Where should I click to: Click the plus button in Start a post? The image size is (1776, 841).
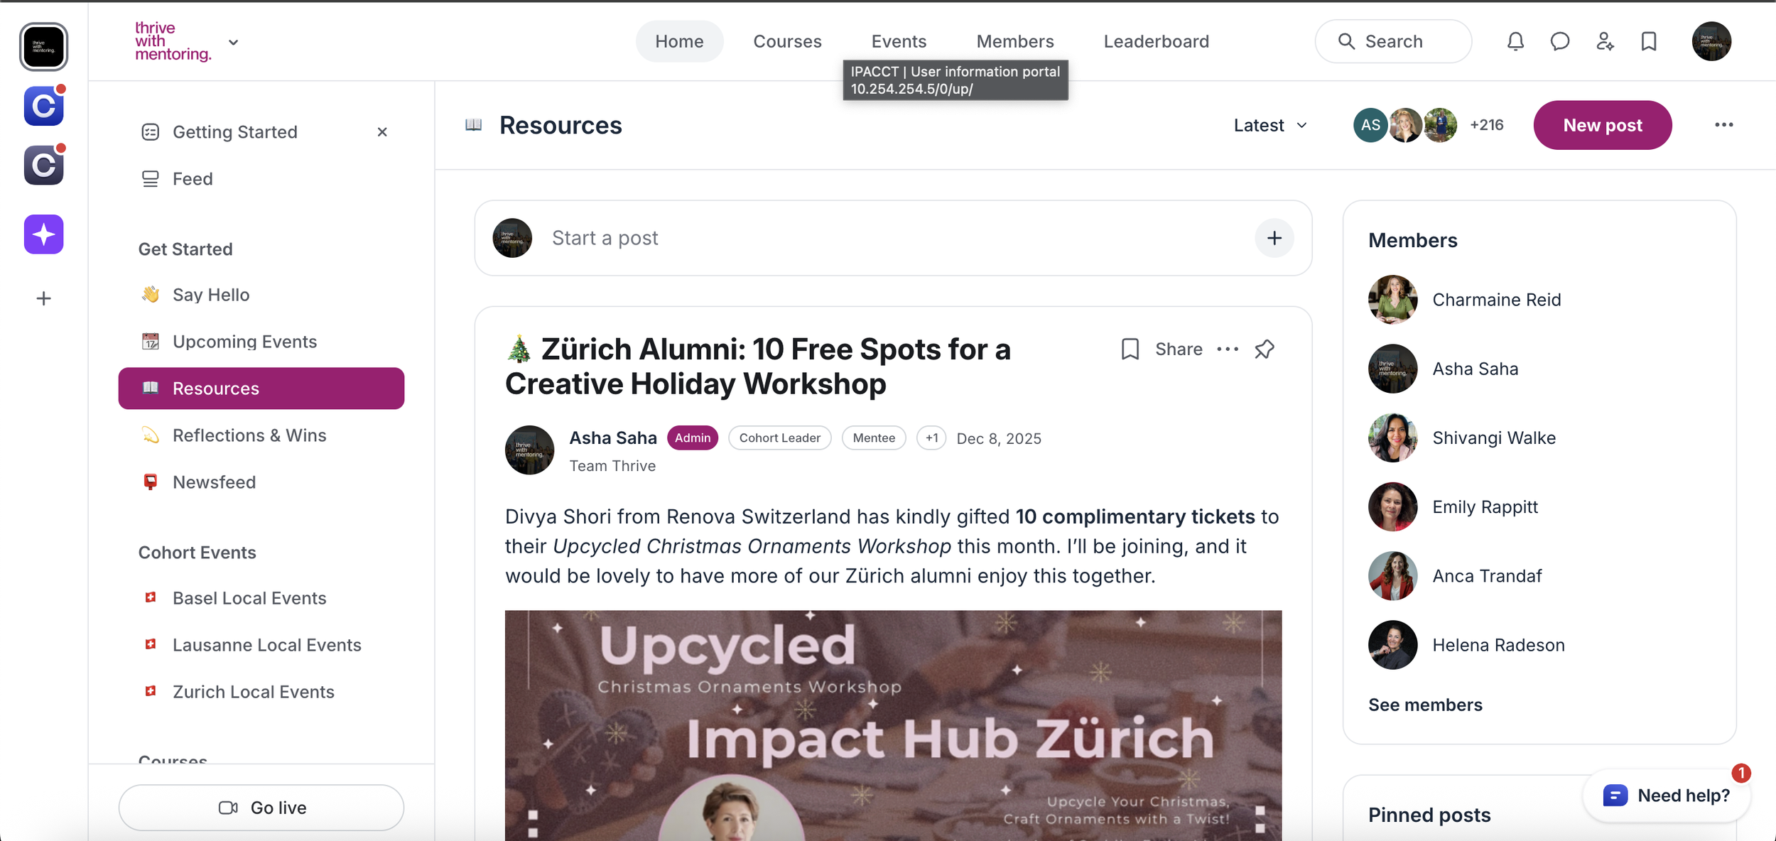[1274, 238]
